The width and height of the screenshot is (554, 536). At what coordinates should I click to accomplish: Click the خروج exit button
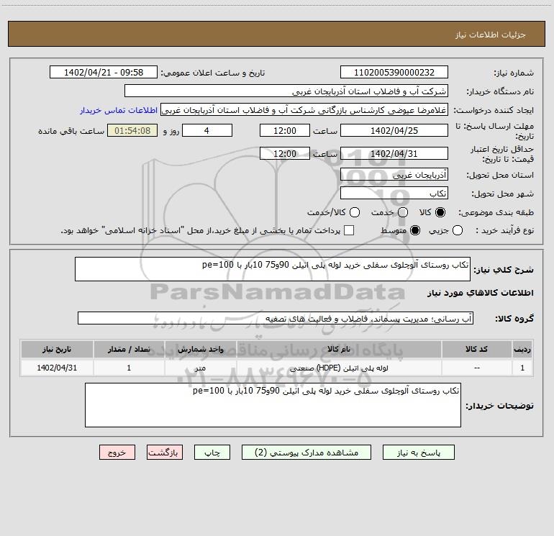[x=117, y=453]
